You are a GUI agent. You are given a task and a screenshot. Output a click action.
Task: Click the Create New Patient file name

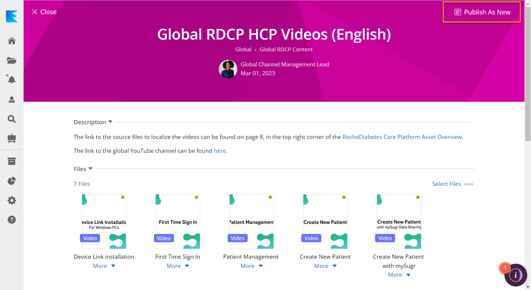[x=325, y=257]
